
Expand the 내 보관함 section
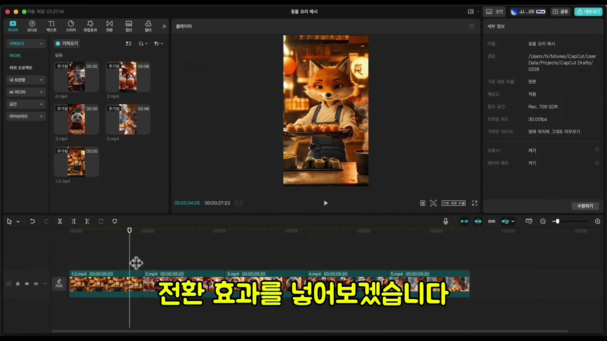(x=26, y=80)
